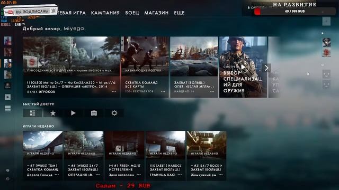Viewport: 339px width, 190px height.
Task: Open options dots on #7 [WBKS] TDM card
Action: pyautogui.click(x=57, y=175)
